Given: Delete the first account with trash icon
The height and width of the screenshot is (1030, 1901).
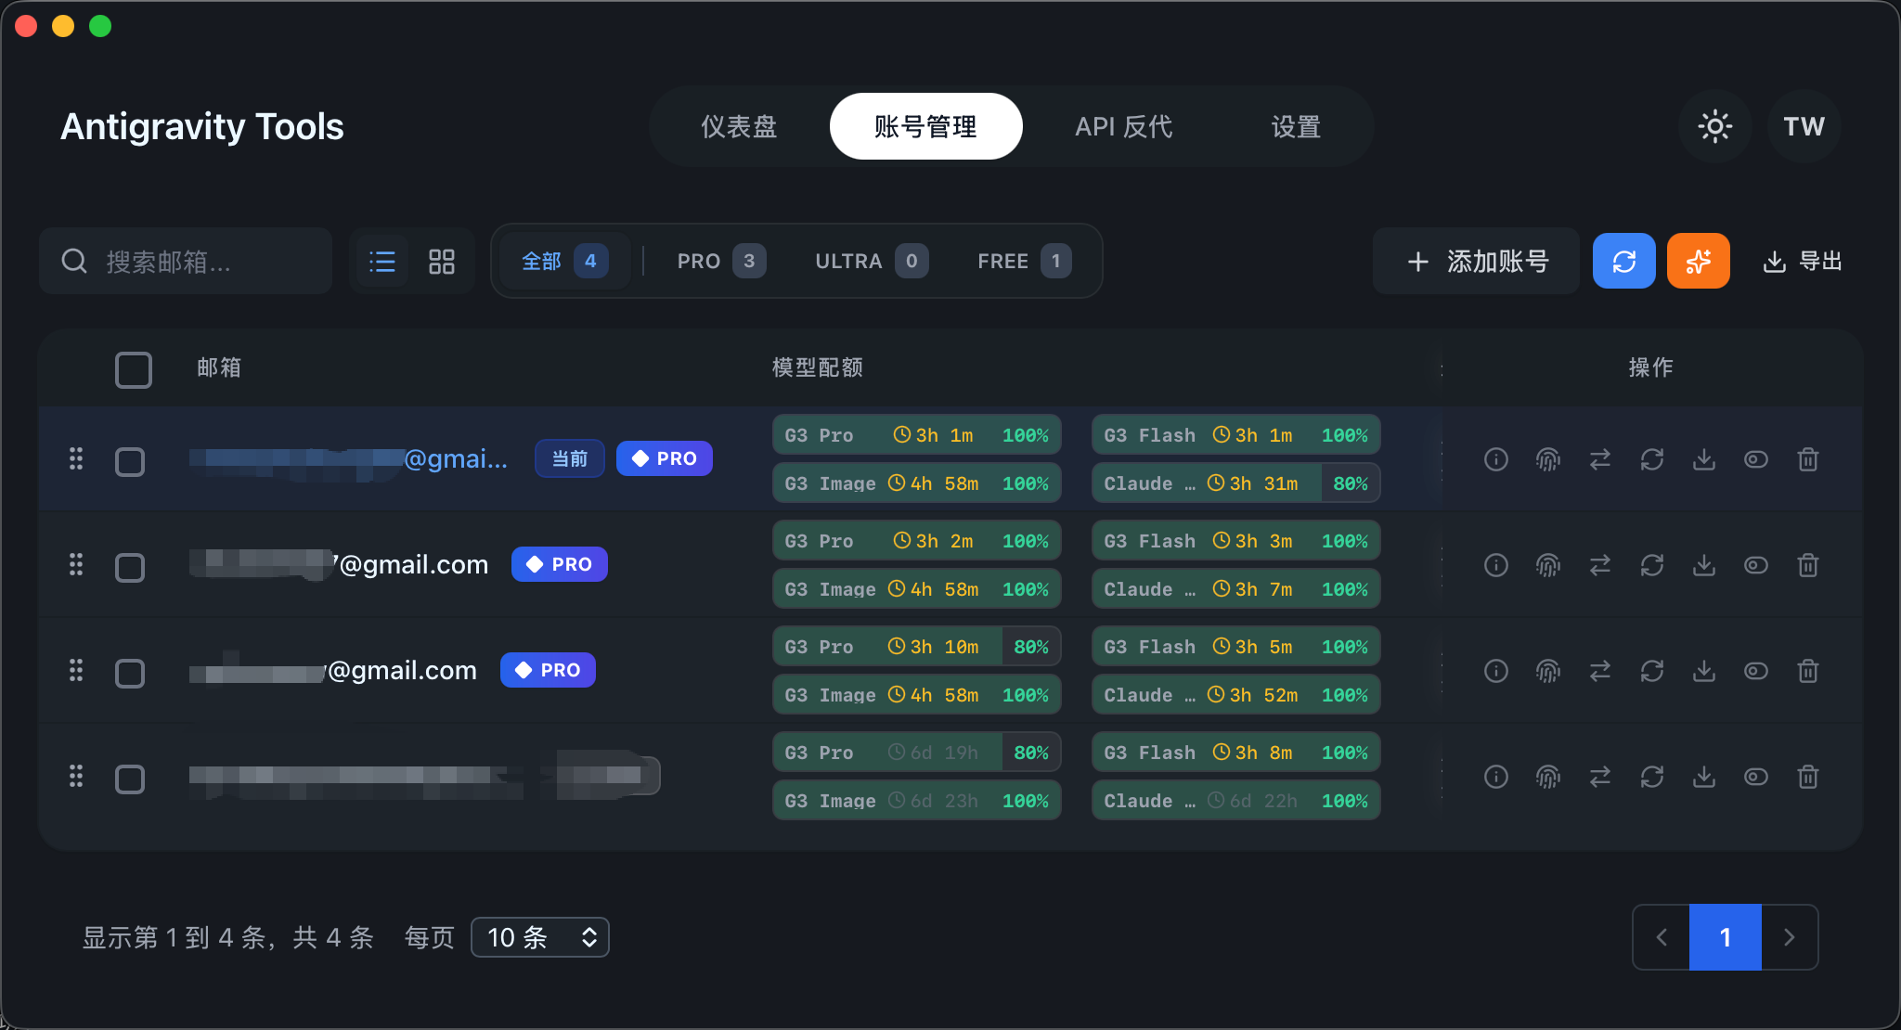Looking at the screenshot, I should (x=1807, y=459).
